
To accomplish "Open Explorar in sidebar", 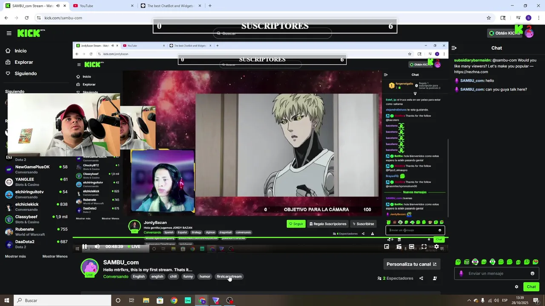I will point(24,62).
